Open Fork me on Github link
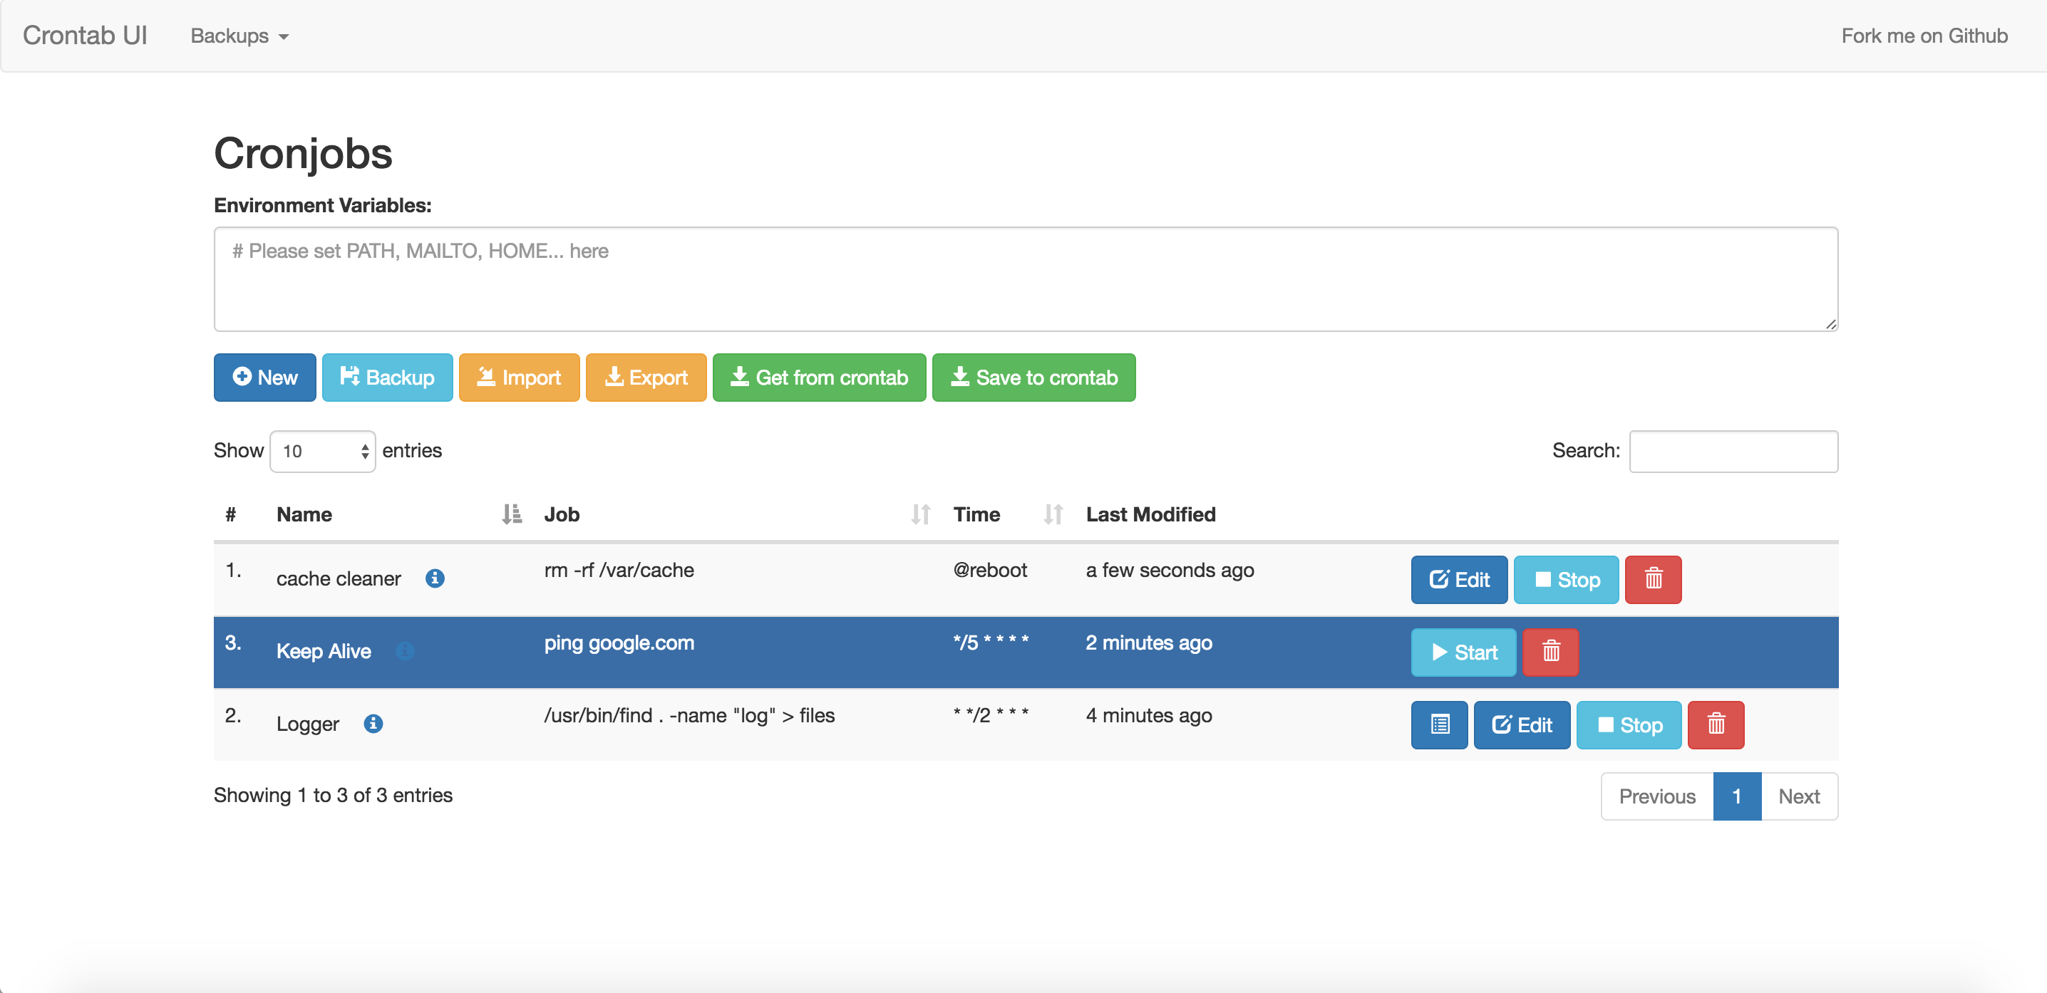Viewport: 2047px width, 993px height. [x=1924, y=36]
